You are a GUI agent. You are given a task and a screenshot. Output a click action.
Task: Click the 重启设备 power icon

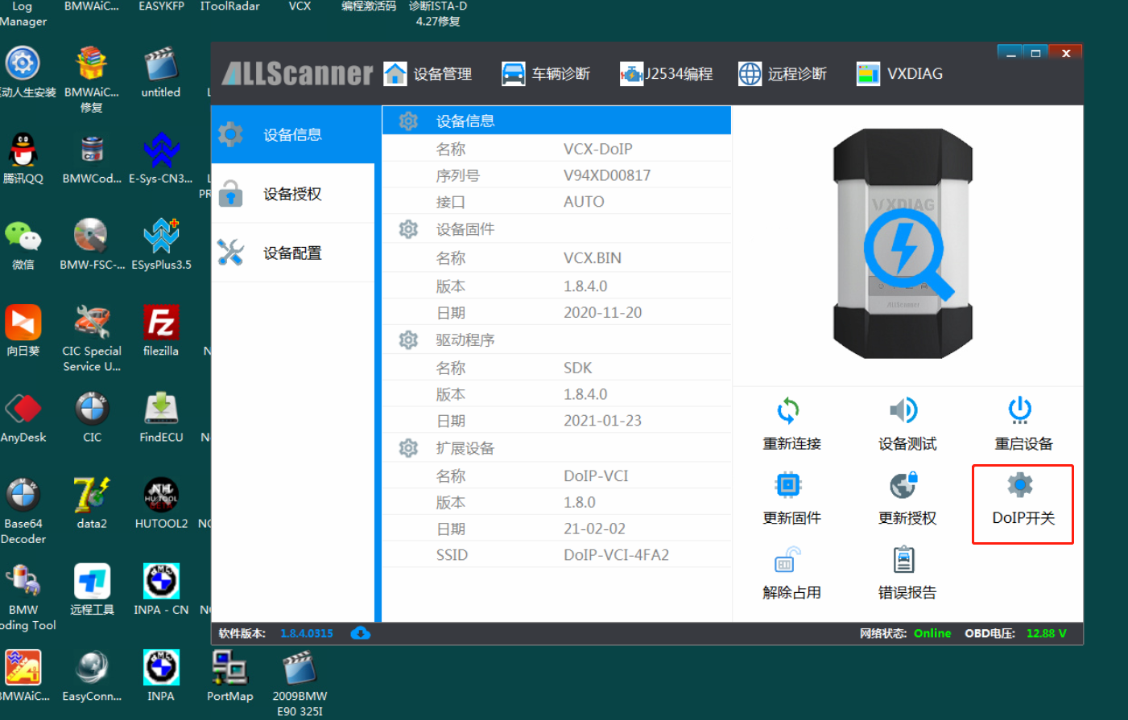pos(1020,410)
